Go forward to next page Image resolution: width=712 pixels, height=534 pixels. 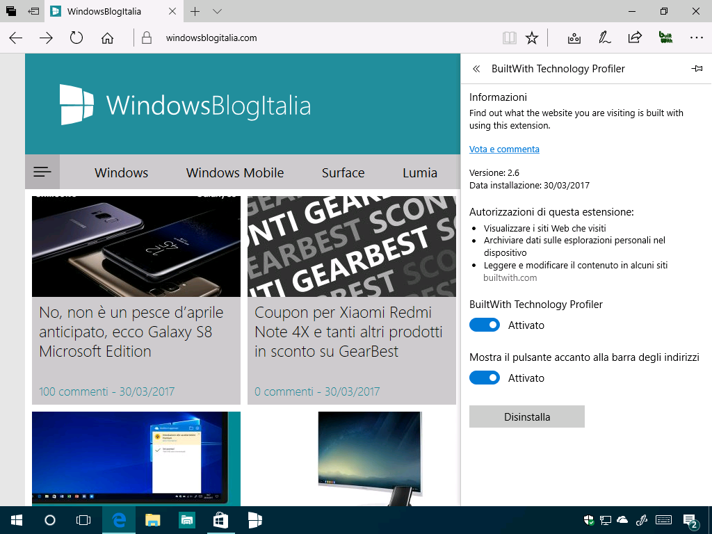coord(47,38)
